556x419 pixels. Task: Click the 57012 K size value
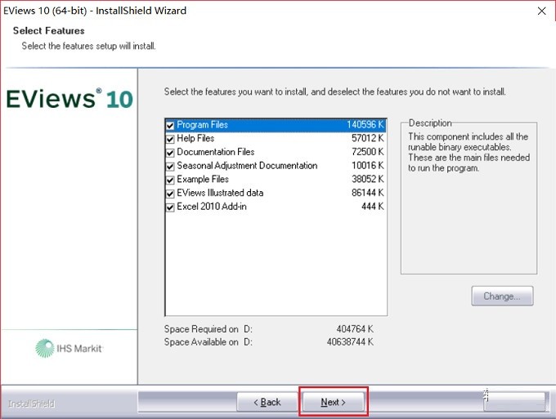tap(368, 139)
